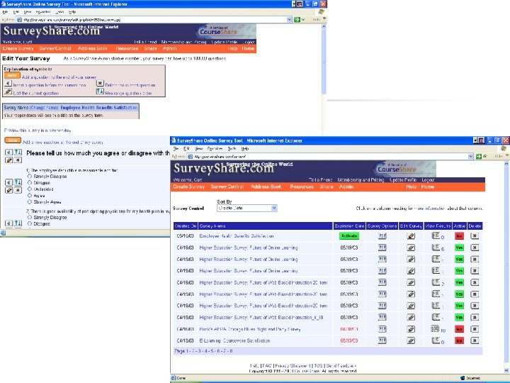Open the Sort By dropdown in Survey Control
This screenshot has height=383, width=510.
click(x=247, y=208)
